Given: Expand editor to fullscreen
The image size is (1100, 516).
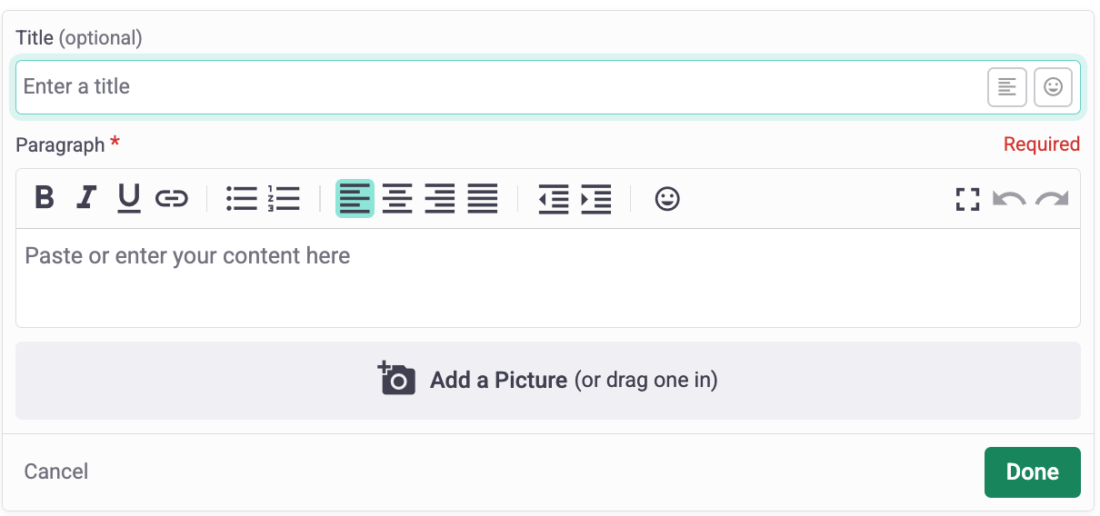Looking at the screenshot, I should tap(967, 199).
